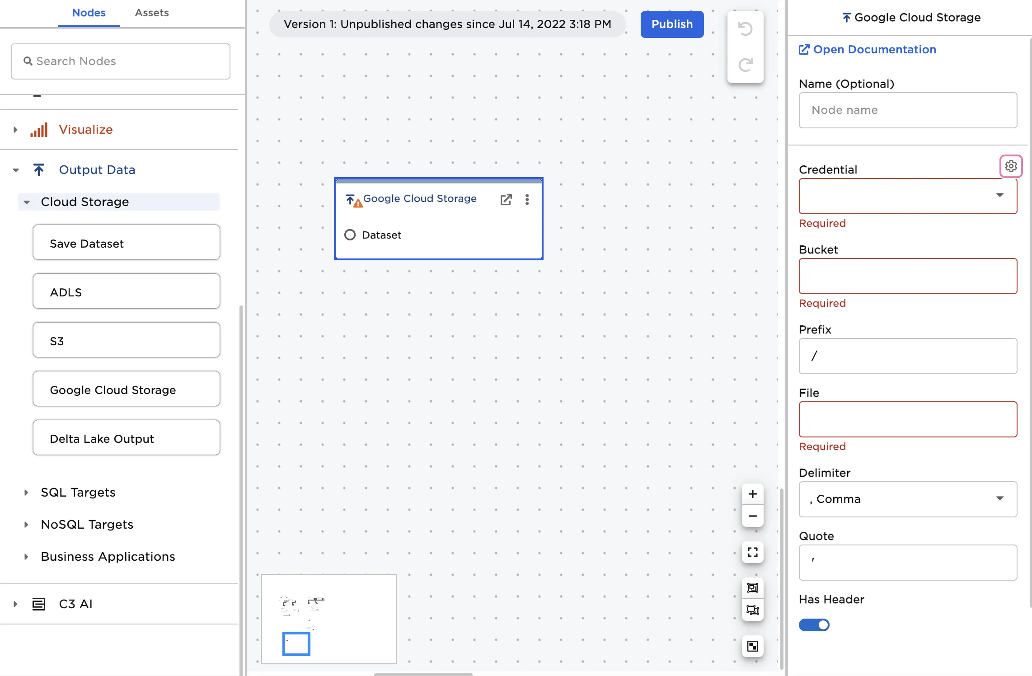
Task: Open the node's three-dot menu
Action: [527, 200]
